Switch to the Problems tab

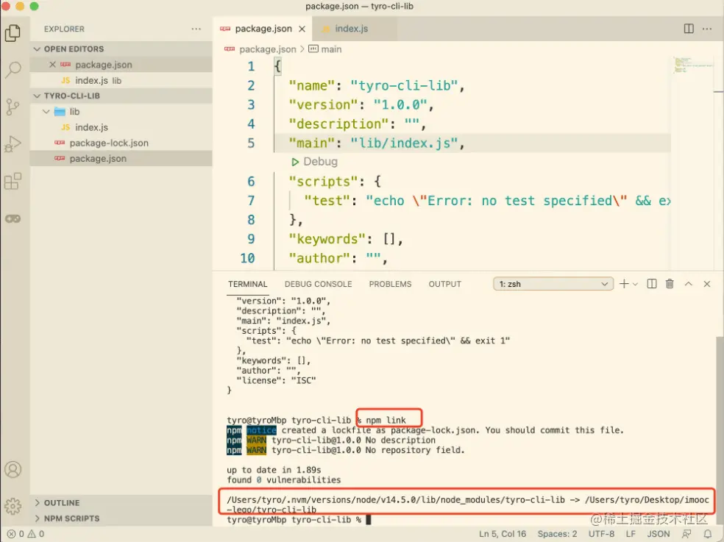tap(390, 284)
